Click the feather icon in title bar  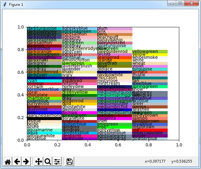(5, 5)
